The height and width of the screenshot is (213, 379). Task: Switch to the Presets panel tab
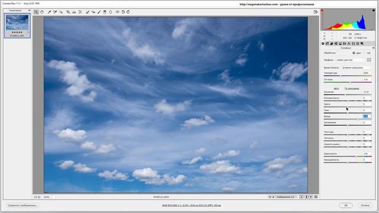click(358, 43)
